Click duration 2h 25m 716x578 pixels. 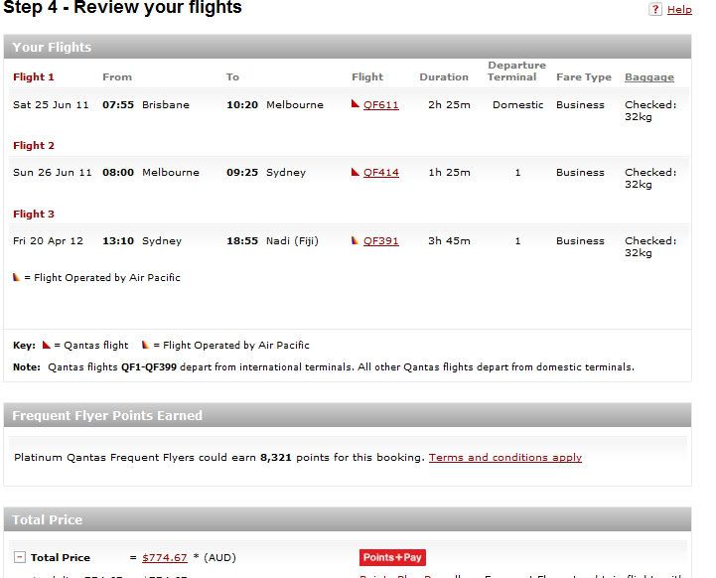pos(449,105)
